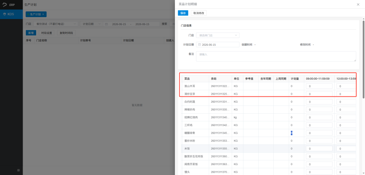The image size is (365, 175).
Task: Click the 参考值 column header
Action: 251,79
